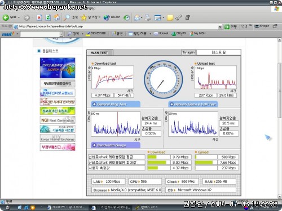282x211 pixels.
Task: Open the Media pane globe icon
Action: (107, 17)
